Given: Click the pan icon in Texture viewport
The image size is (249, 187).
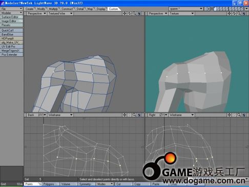Looking at the screenshot, I should coord(229,13).
